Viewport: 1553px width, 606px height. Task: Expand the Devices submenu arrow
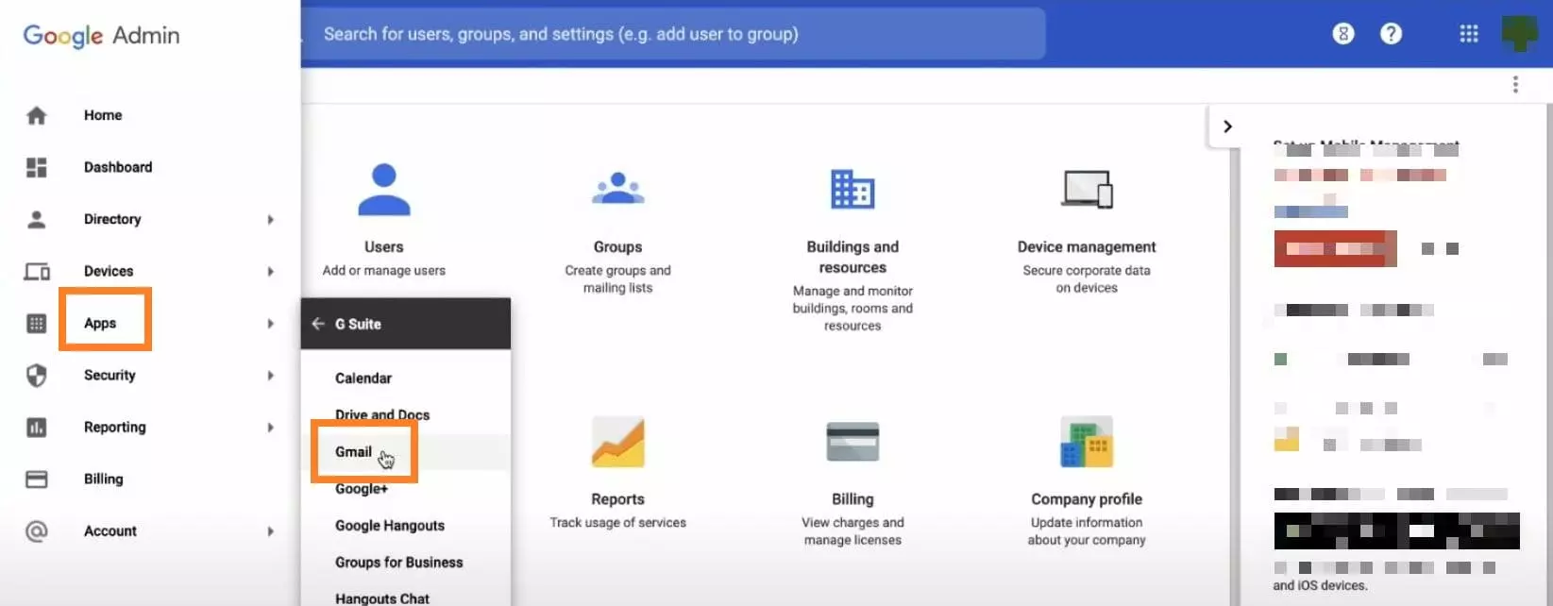(x=270, y=272)
